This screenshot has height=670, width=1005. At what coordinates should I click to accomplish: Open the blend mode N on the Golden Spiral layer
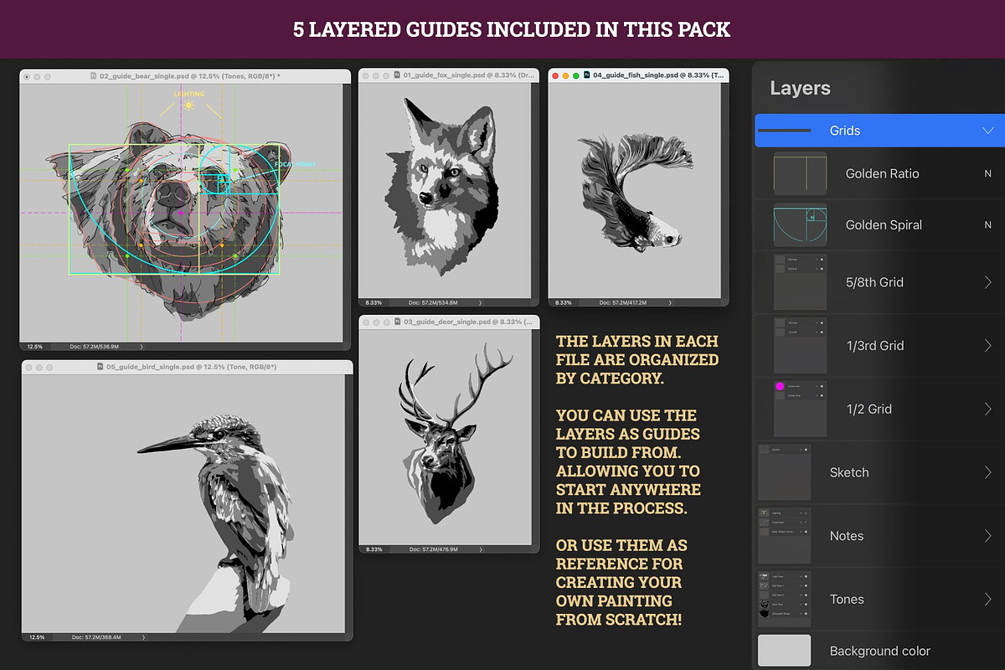pyautogui.click(x=987, y=224)
